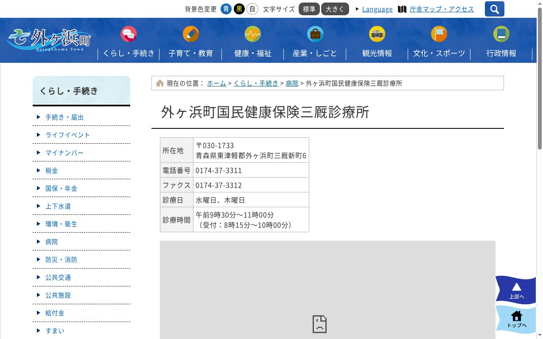The image size is (543, 339).
Task: Open the 観光情報 main menu
Action: coord(377,53)
